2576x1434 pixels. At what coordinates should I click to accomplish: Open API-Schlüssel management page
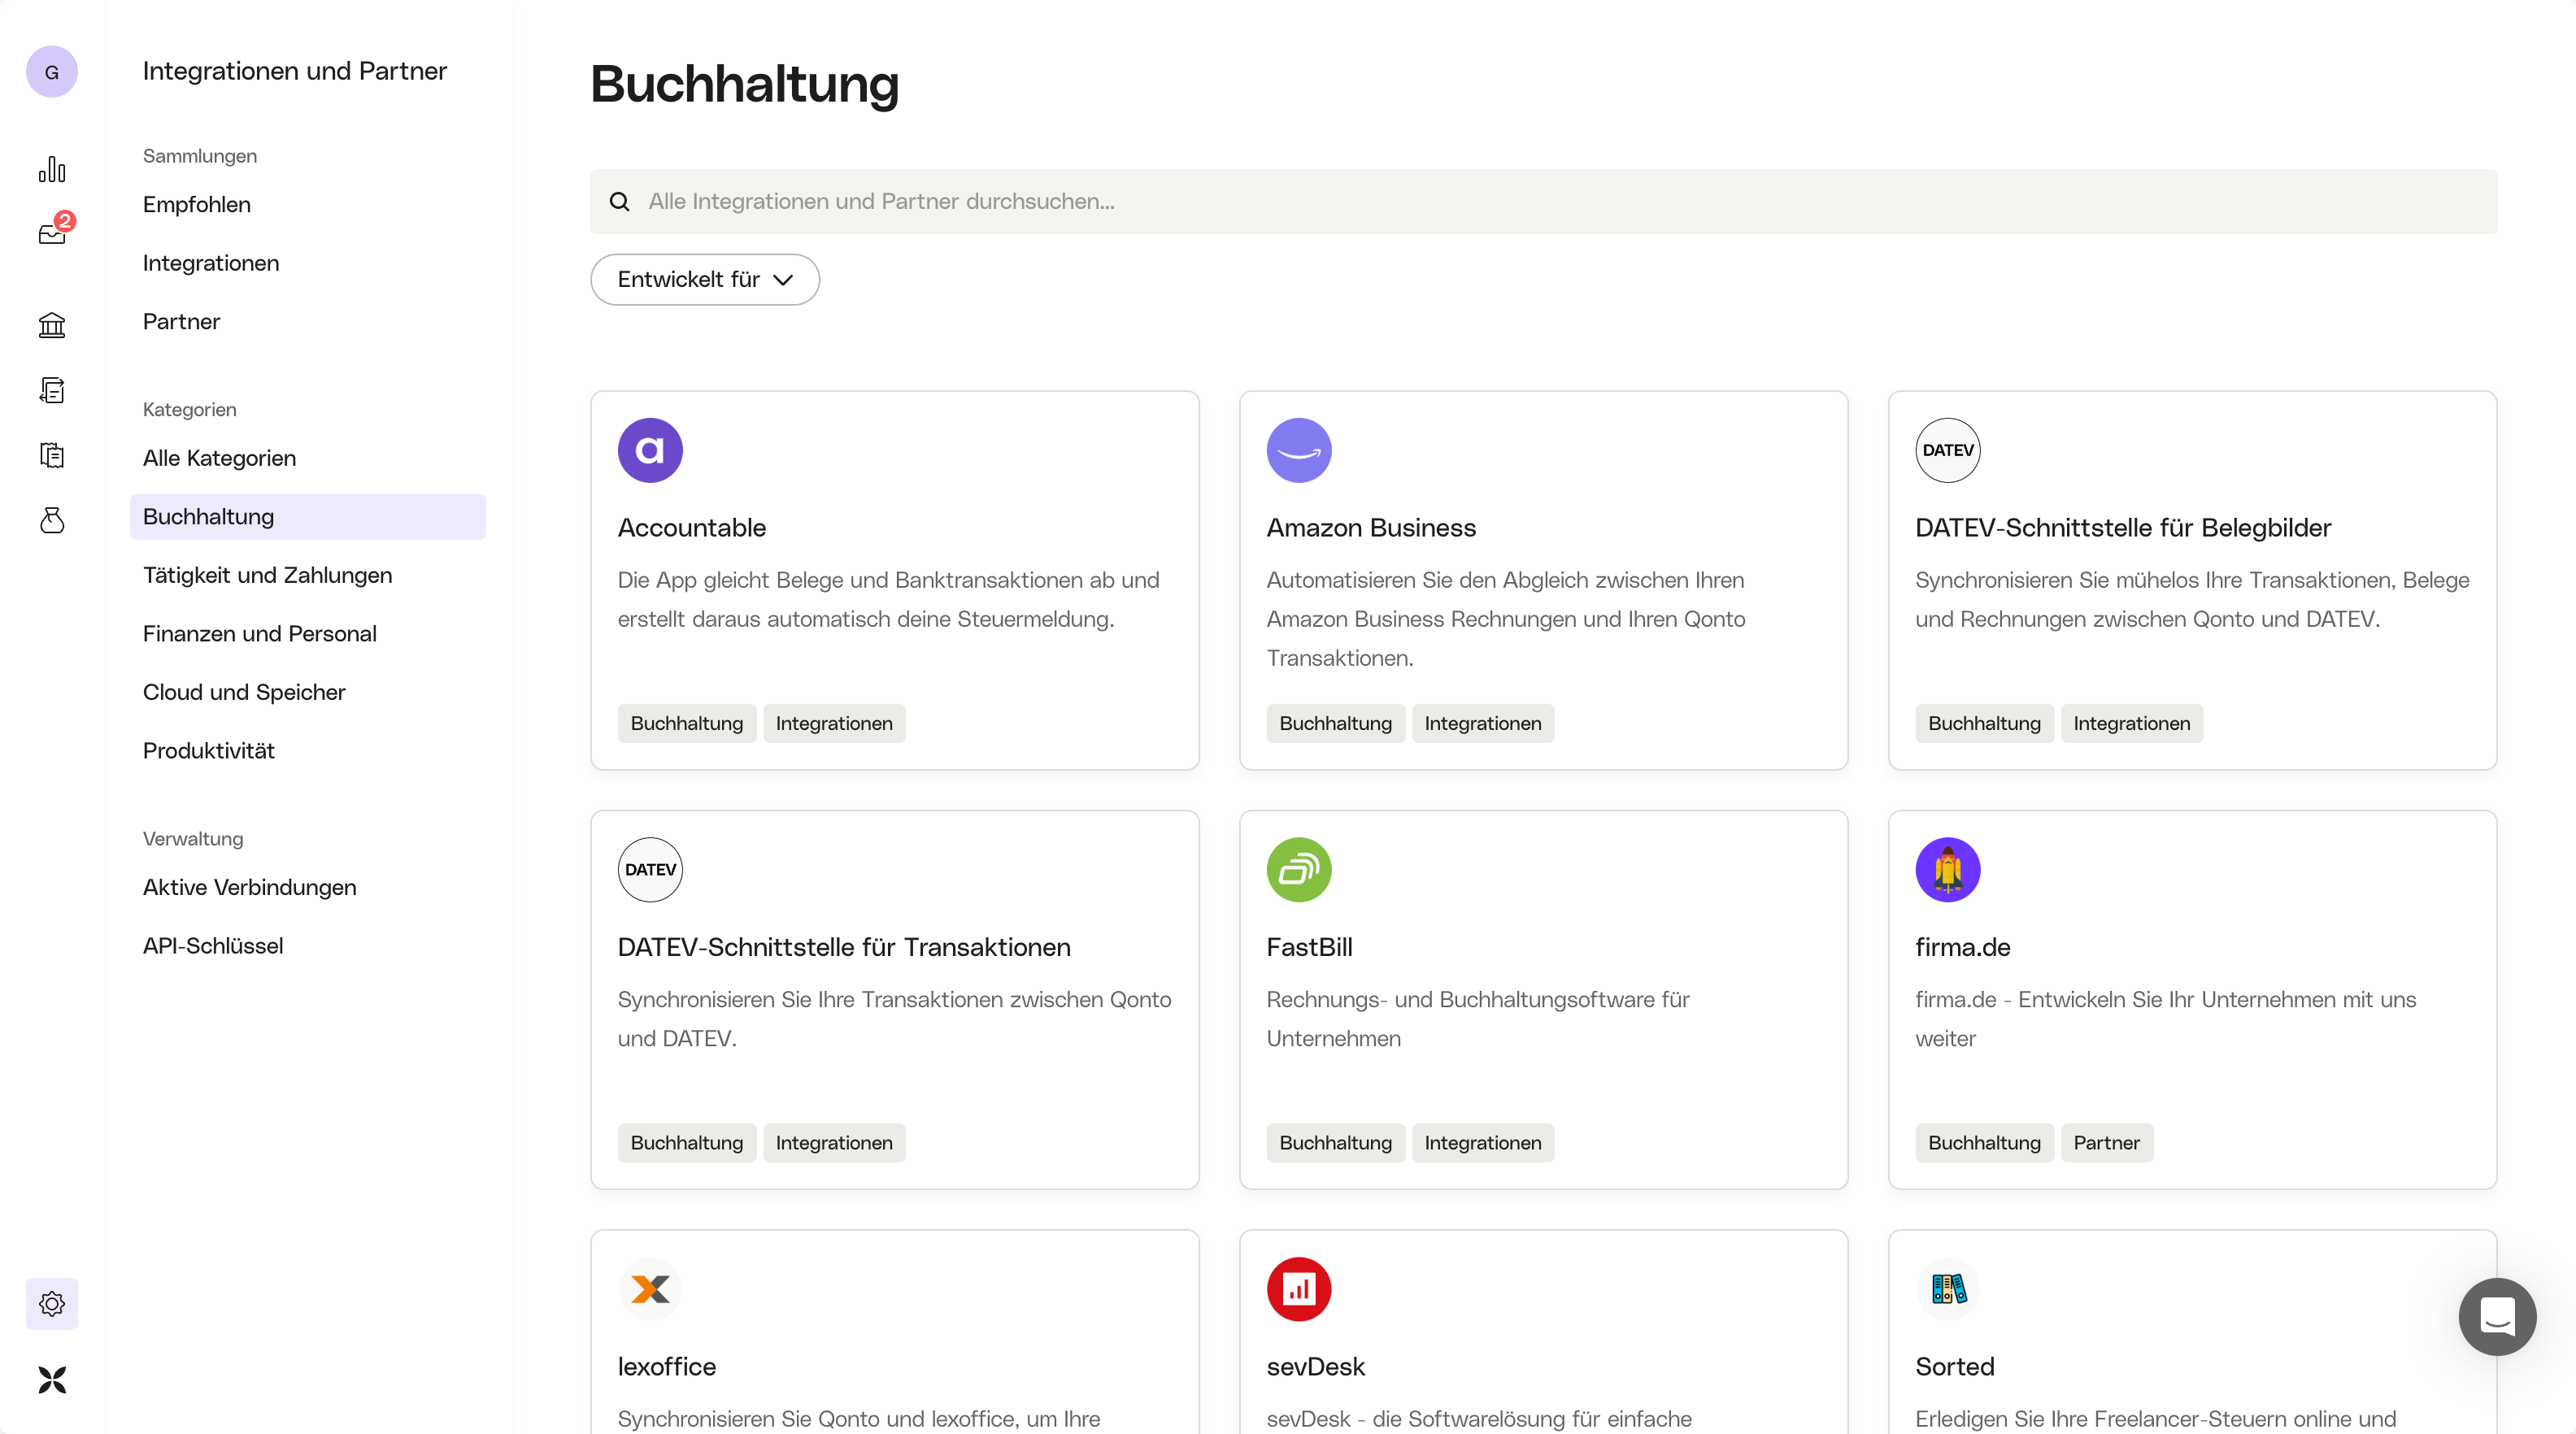point(213,946)
